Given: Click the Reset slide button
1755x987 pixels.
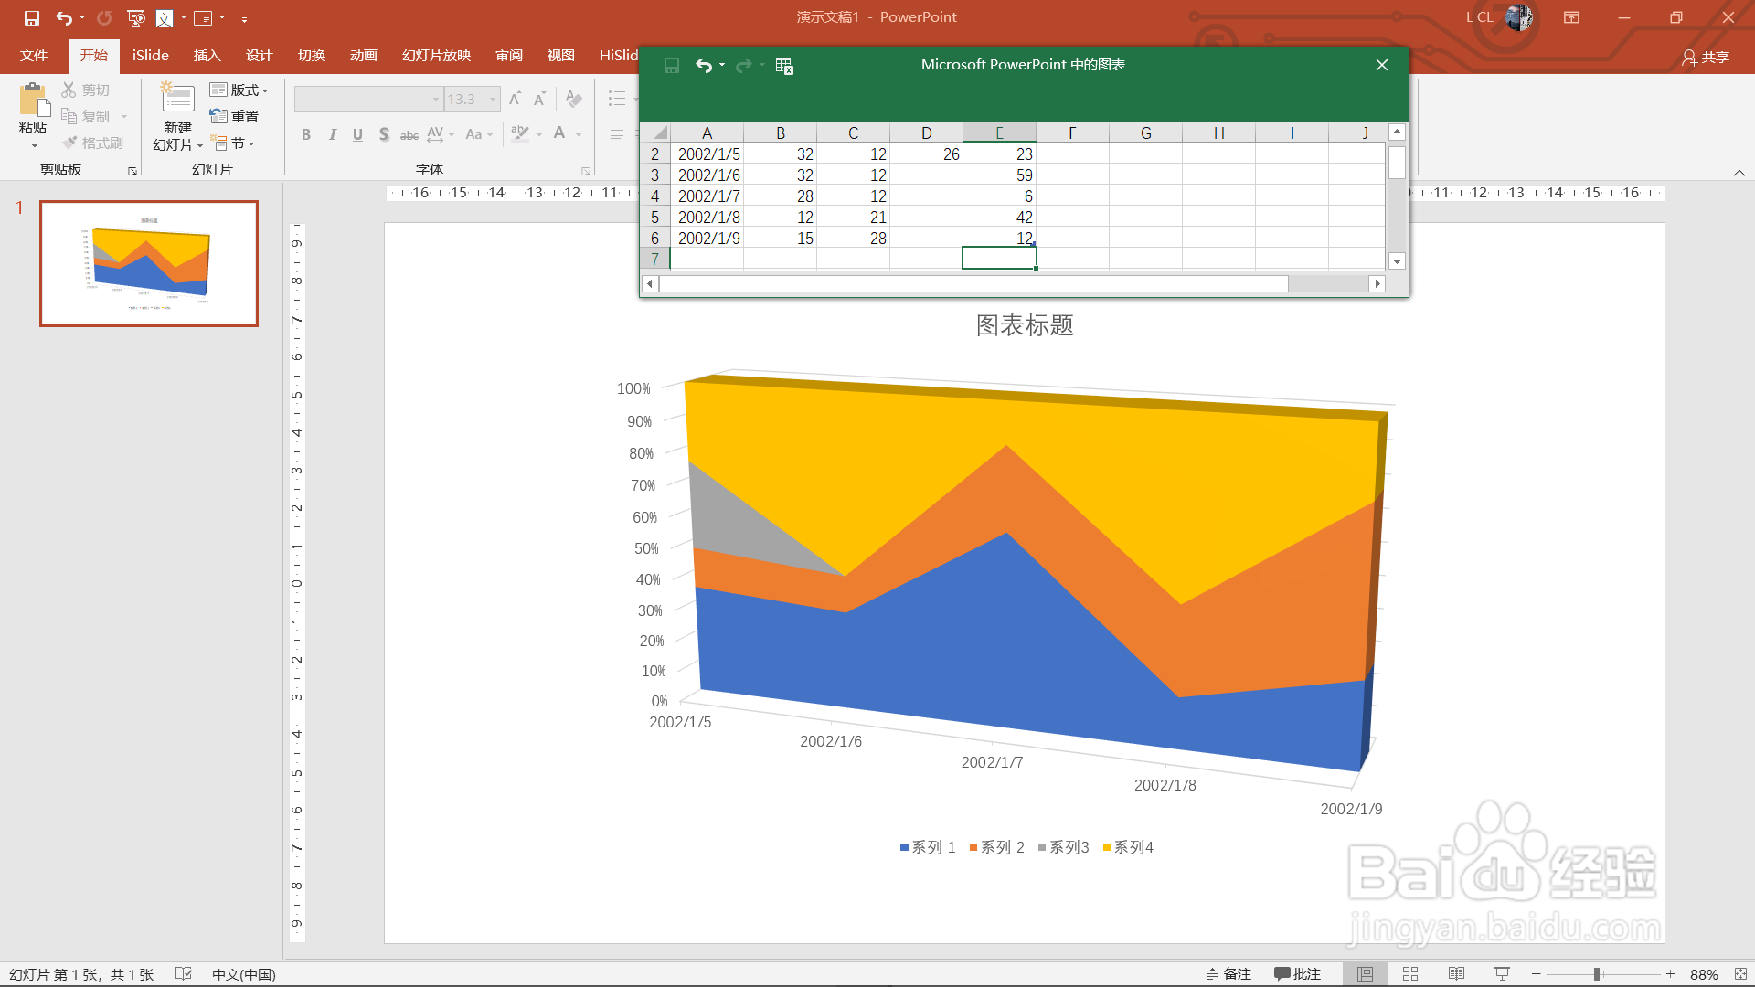Looking at the screenshot, I should click(x=235, y=116).
